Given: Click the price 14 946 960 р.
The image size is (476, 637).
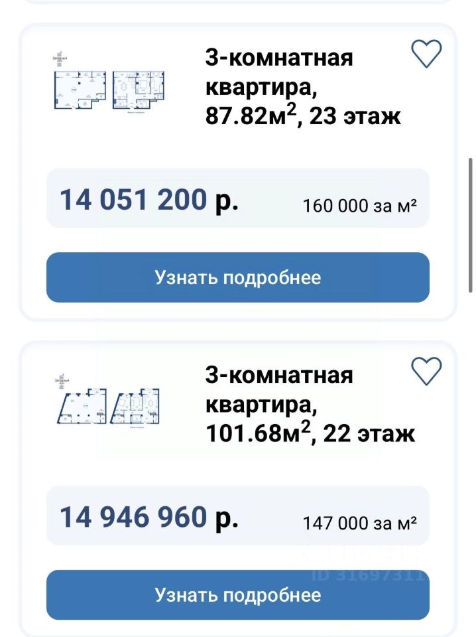Looking at the screenshot, I should [x=149, y=517].
